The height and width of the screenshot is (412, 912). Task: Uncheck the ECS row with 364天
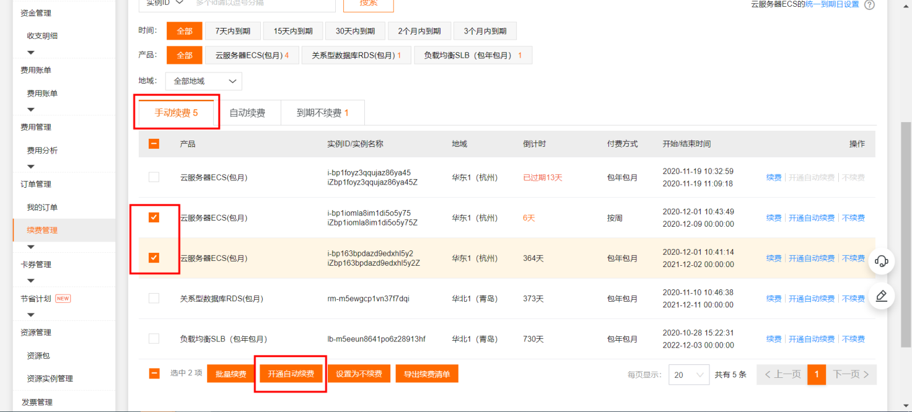tap(154, 258)
